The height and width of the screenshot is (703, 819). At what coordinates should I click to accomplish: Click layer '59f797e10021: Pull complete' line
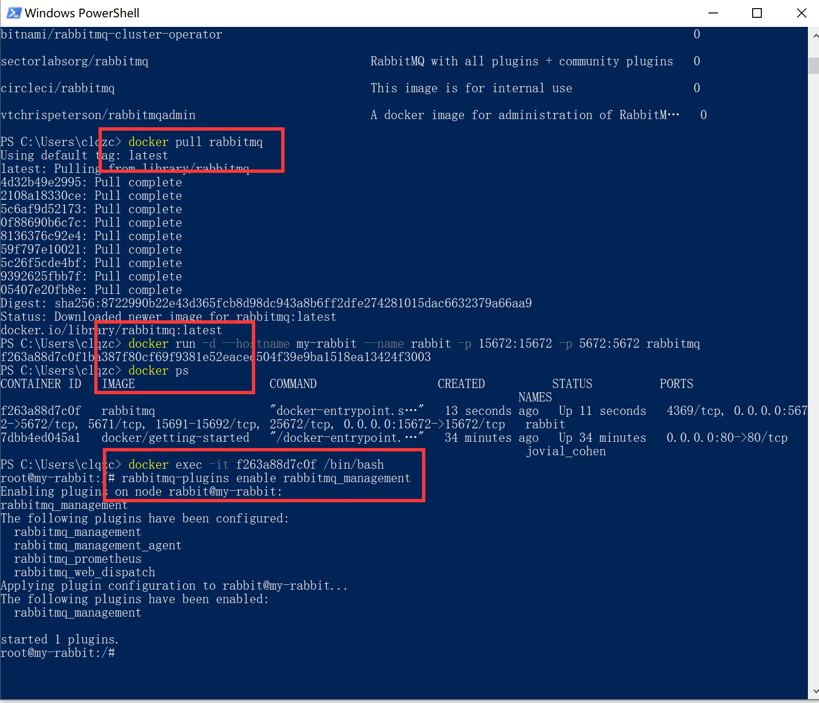point(91,250)
